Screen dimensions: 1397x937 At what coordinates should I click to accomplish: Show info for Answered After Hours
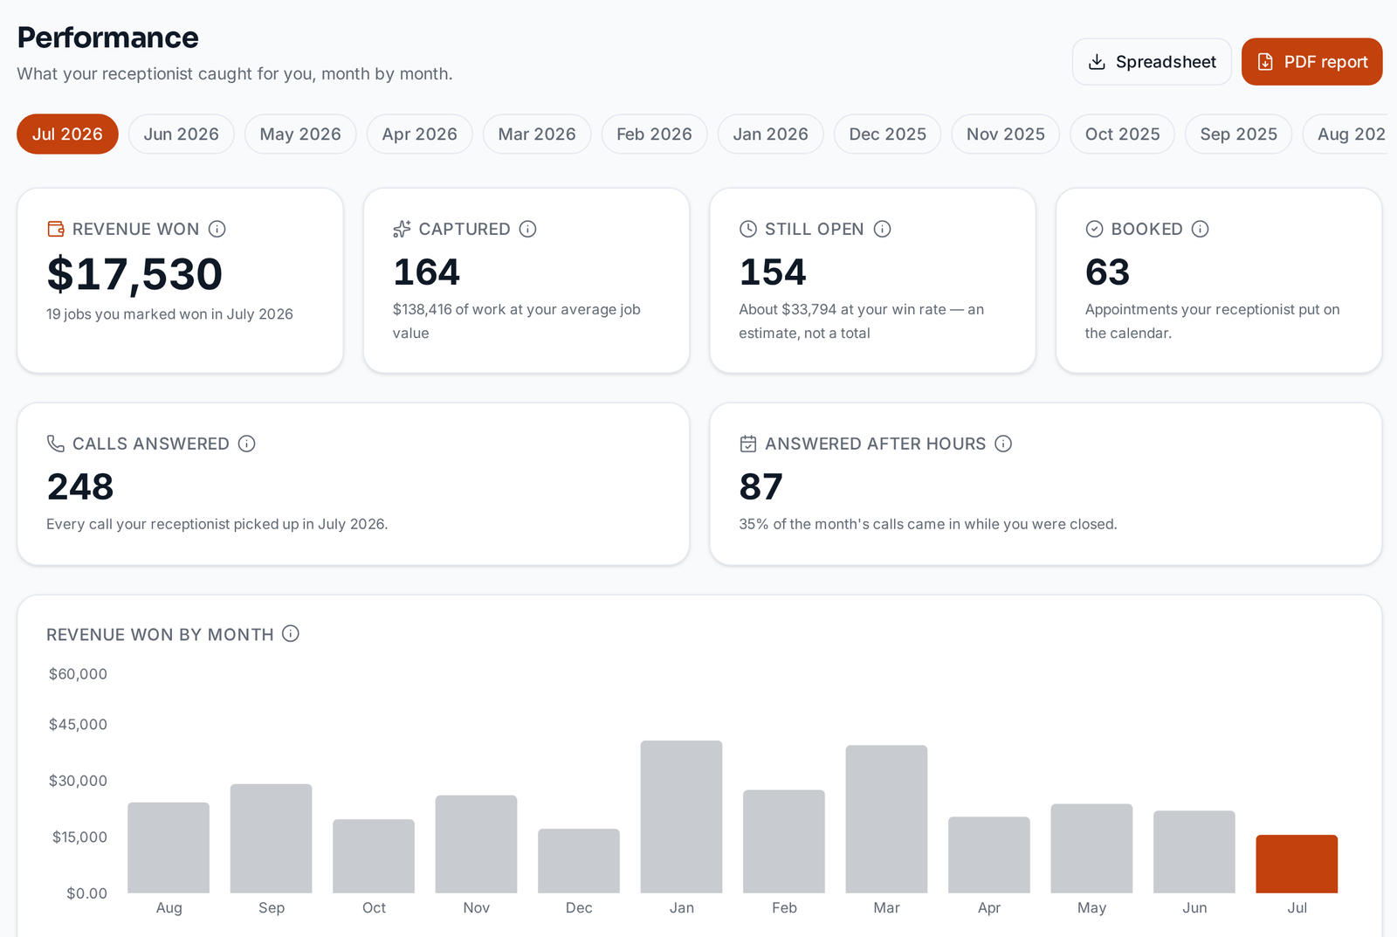point(1003,444)
